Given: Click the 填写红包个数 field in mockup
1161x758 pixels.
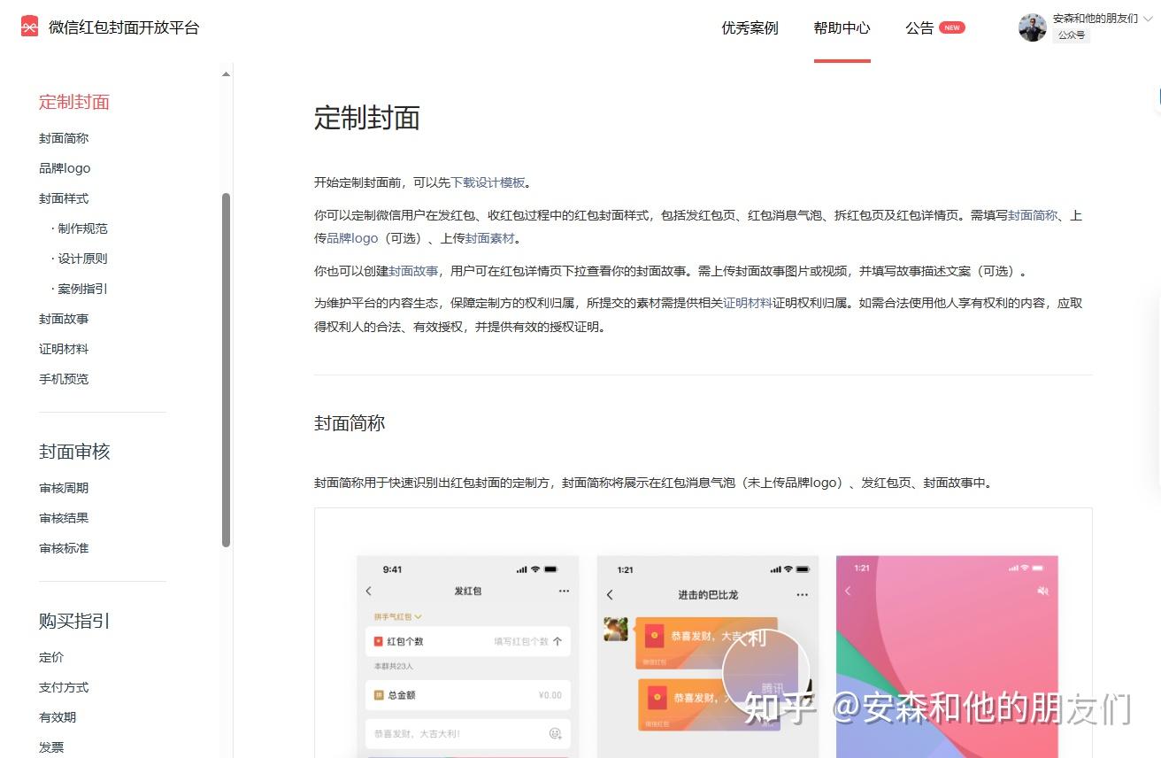Looking at the screenshot, I should (x=521, y=641).
